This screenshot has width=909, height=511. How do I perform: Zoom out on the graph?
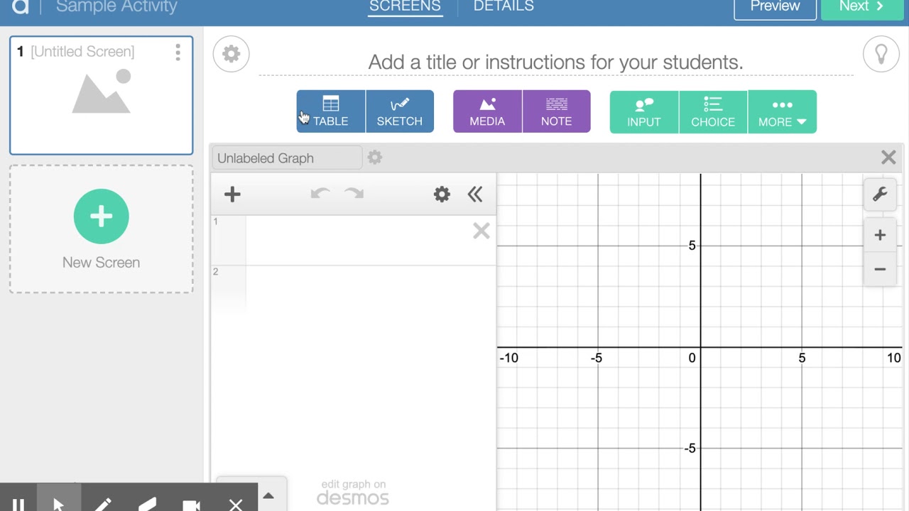(880, 269)
